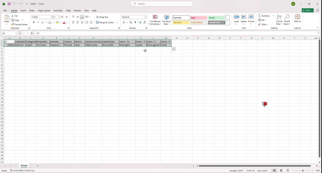322x173 pixels.
Task: Click the Paste clipboard icon
Action: coord(7,17)
